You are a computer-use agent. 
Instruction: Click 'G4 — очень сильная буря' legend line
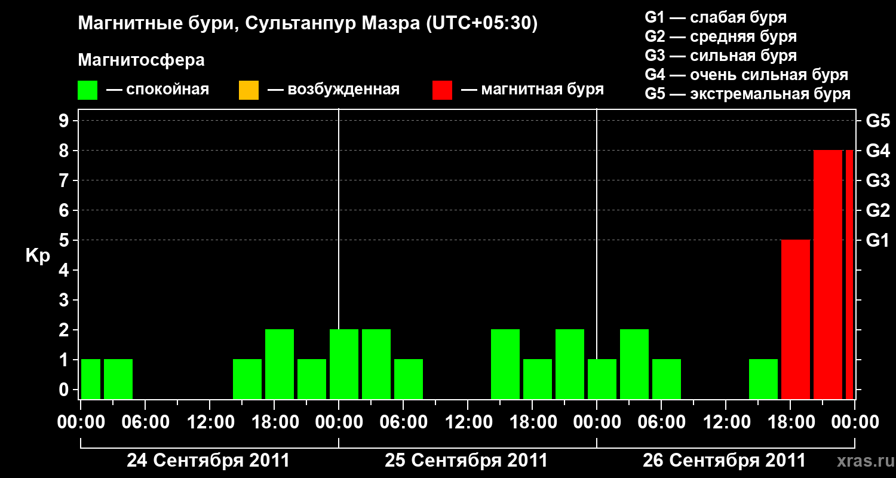(x=747, y=75)
